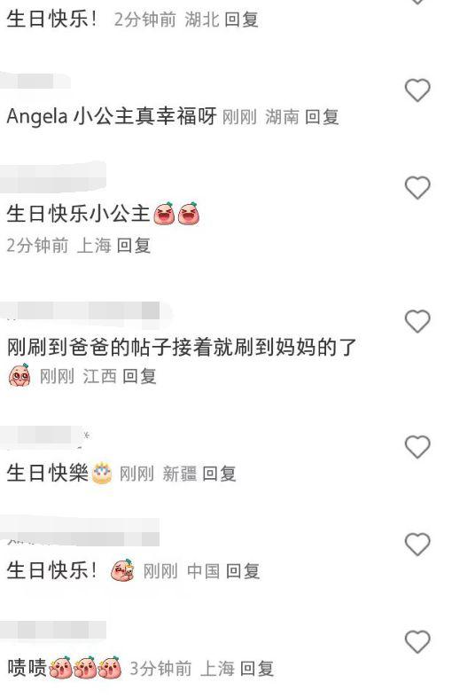Tap the birthday cake emoji in 生日快樂
460x698 pixels.
point(102,473)
